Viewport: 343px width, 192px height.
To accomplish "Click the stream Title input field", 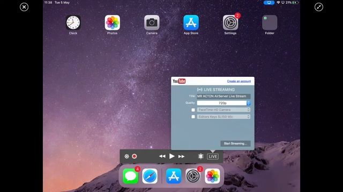I will 223,96.
